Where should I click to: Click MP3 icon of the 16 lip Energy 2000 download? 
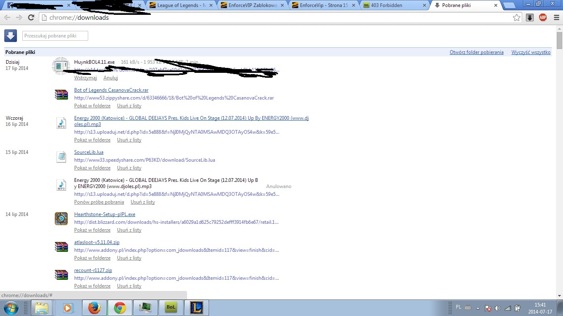point(61,123)
